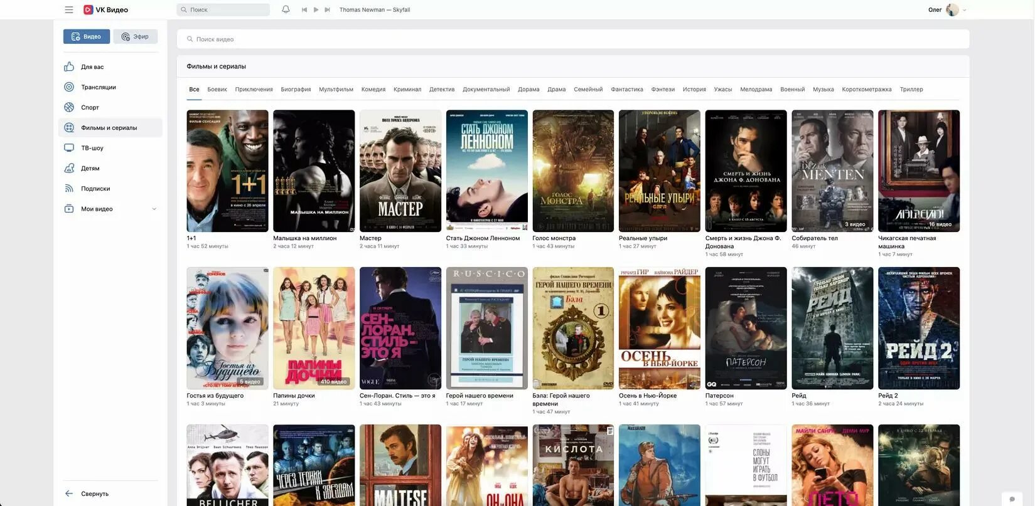The height and width of the screenshot is (506, 1035).
Task: Open the Мастер movie poster
Action: (x=400, y=171)
